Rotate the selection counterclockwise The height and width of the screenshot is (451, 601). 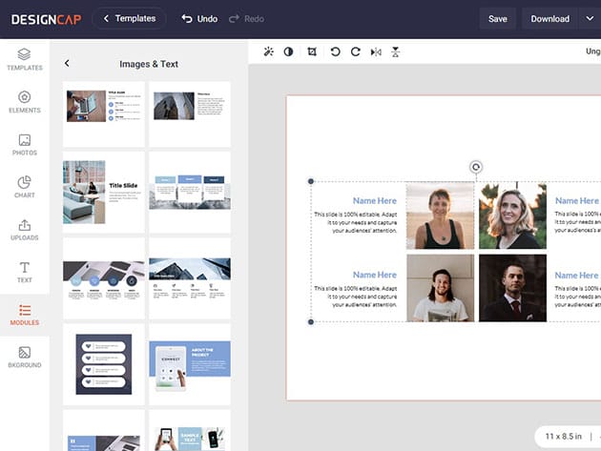pyautogui.click(x=335, y=51)
